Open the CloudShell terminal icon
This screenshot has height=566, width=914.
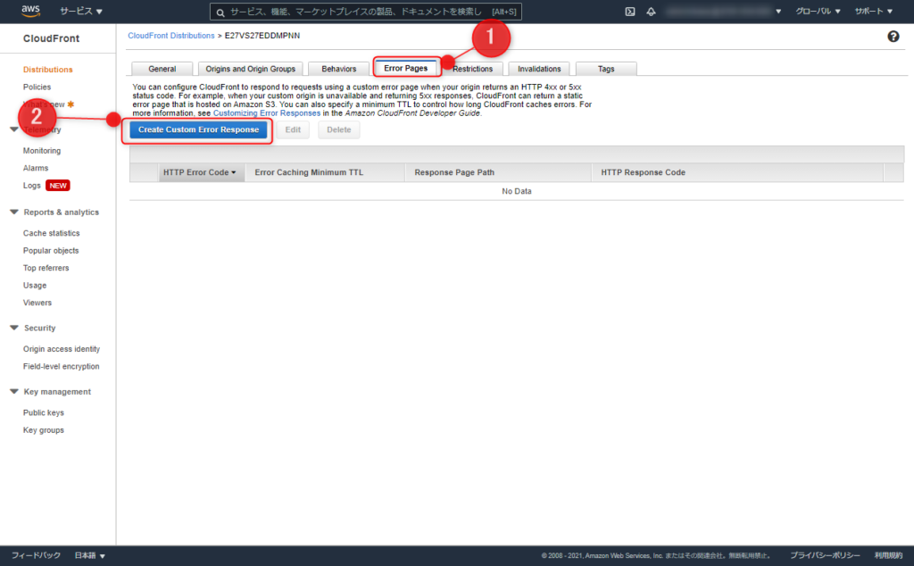click(629, 12)
